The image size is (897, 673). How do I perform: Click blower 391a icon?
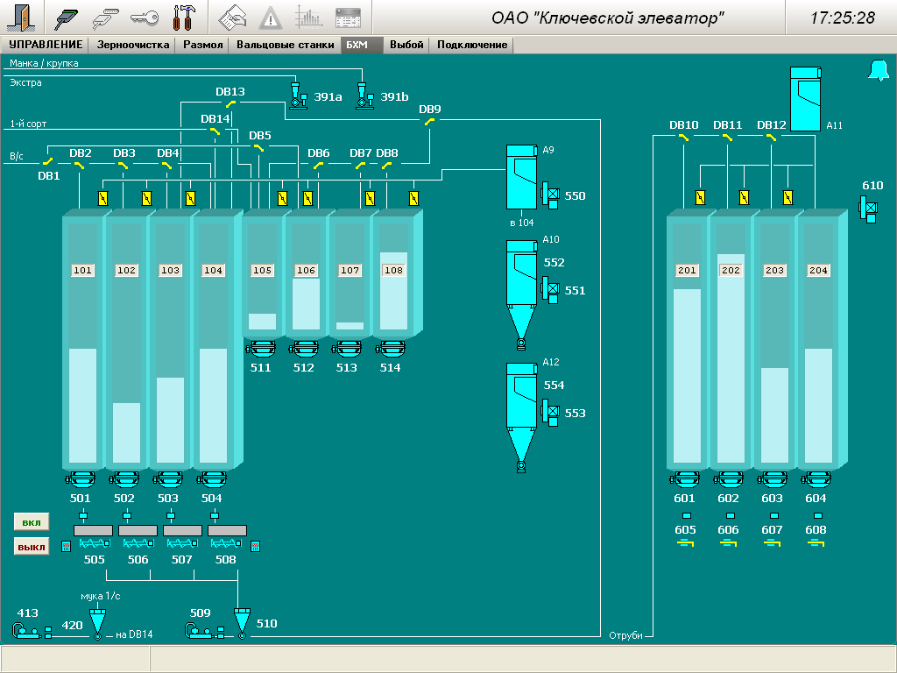(297, 95)
